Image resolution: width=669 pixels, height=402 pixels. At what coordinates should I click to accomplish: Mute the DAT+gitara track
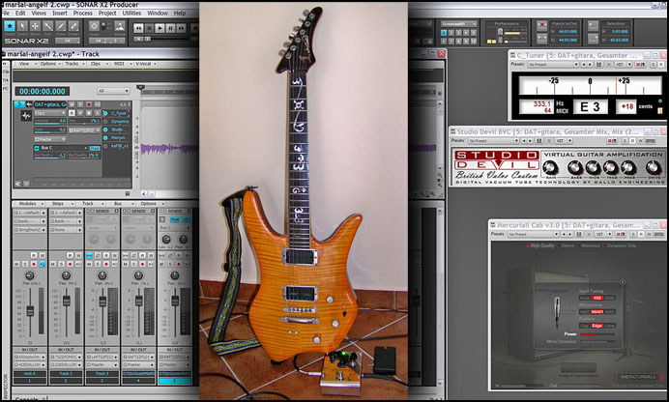(72, 104)
